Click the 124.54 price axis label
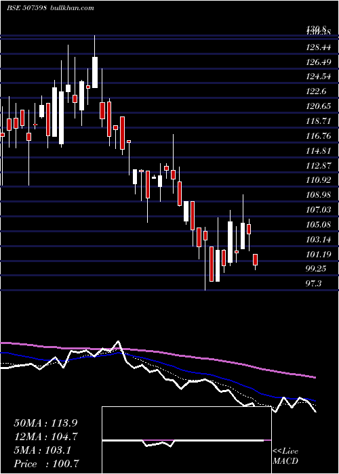339x474 pixels. (319, 77)
